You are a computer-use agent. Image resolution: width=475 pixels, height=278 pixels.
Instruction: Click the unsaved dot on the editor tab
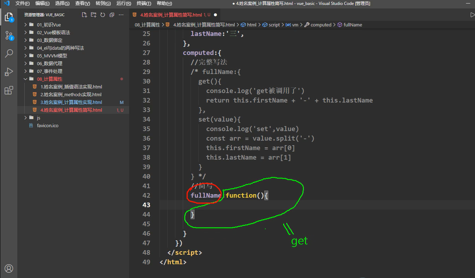coord(215,15)
